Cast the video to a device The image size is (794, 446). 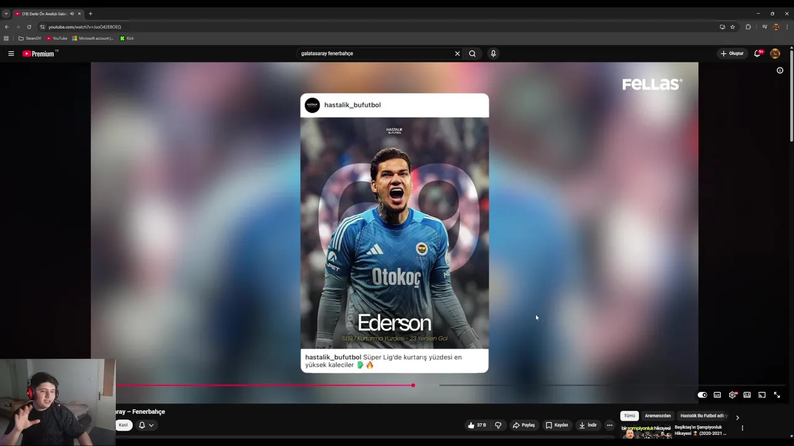(x=762, y=395)
